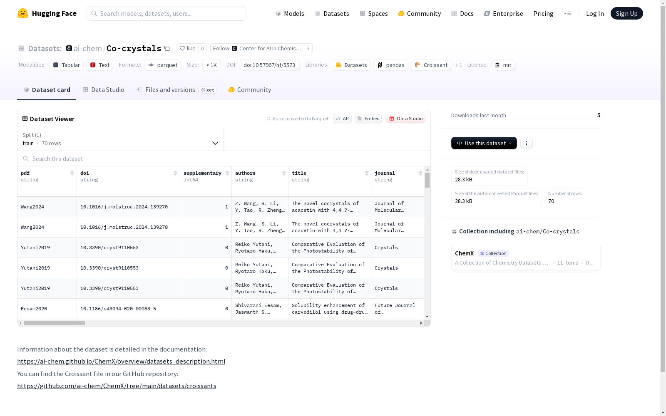The image size is (666, 416).
Task: Open the Datasets navigation item
Action: pos(332,13)
